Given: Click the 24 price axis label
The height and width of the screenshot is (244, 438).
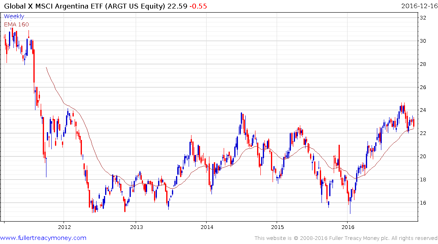Looking at the screenshot, I should 423,110.
